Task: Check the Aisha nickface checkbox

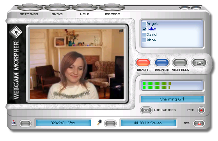Action: [144, 40]
